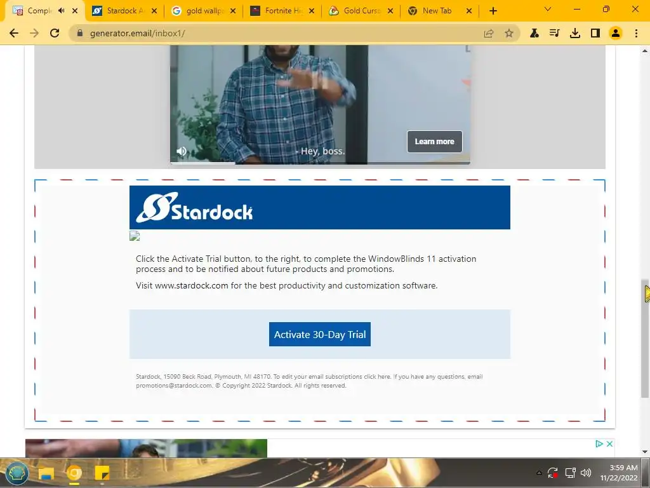Screen dimensions: 650x488
Task: Click the forward navigation arrow
Action: click(34, 33)
